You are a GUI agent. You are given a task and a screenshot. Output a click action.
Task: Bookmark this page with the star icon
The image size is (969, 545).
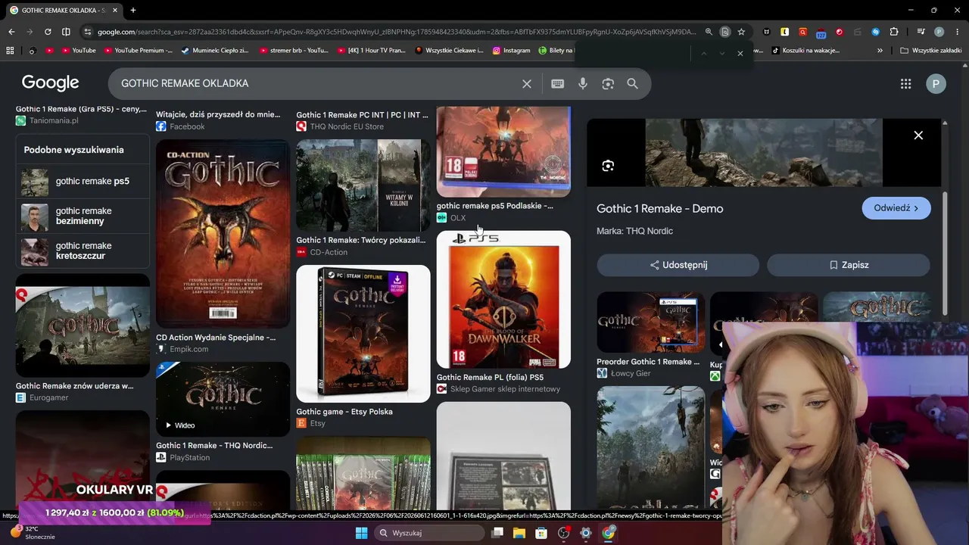pyautogui.click(x=741, y=32)
